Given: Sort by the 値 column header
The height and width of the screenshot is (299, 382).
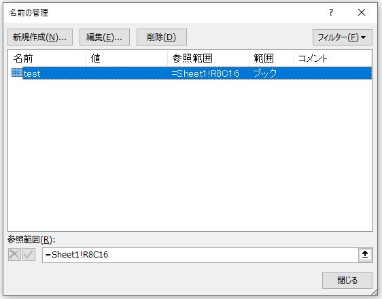Looking at the screenshot, I should pos(127,58).
